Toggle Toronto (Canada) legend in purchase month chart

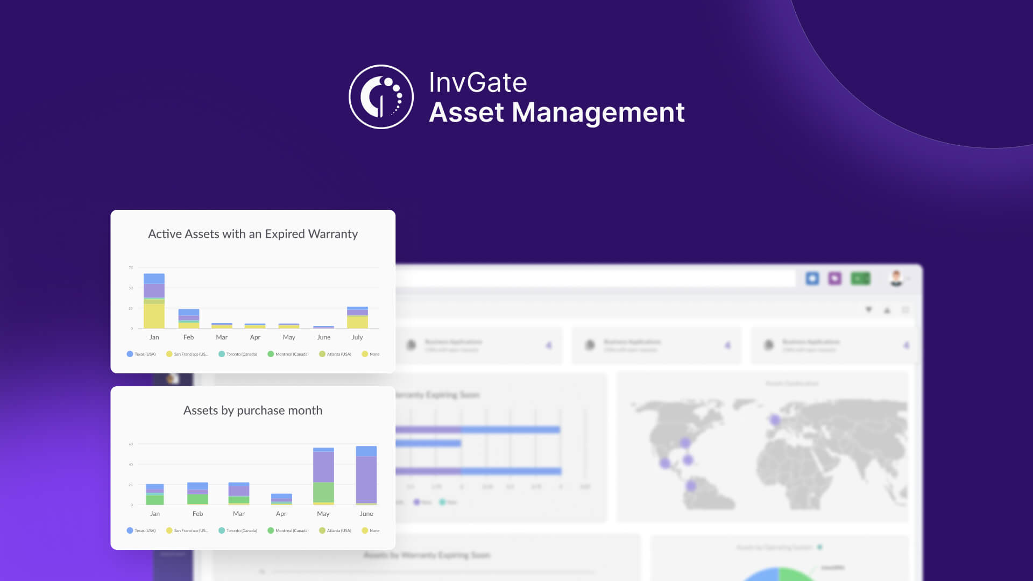tap(238, 530)
